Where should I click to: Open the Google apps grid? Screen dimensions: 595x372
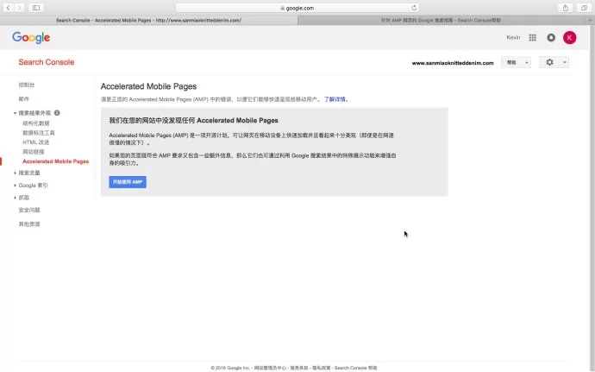[x=532, y=38]
